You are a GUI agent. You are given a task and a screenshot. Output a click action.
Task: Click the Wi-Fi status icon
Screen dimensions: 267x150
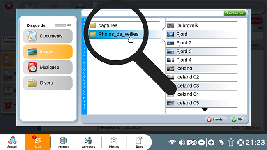click(x=172, y=143)
